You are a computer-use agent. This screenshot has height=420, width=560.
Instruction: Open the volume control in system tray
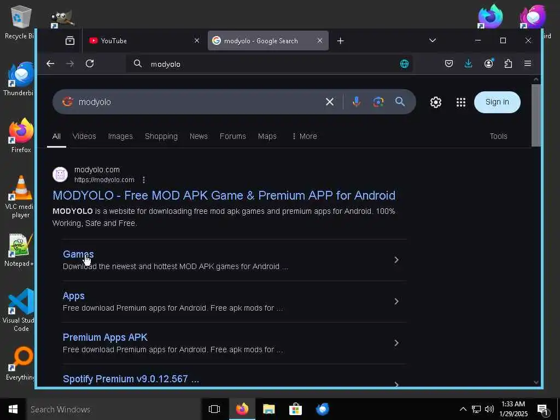(489, 409)
